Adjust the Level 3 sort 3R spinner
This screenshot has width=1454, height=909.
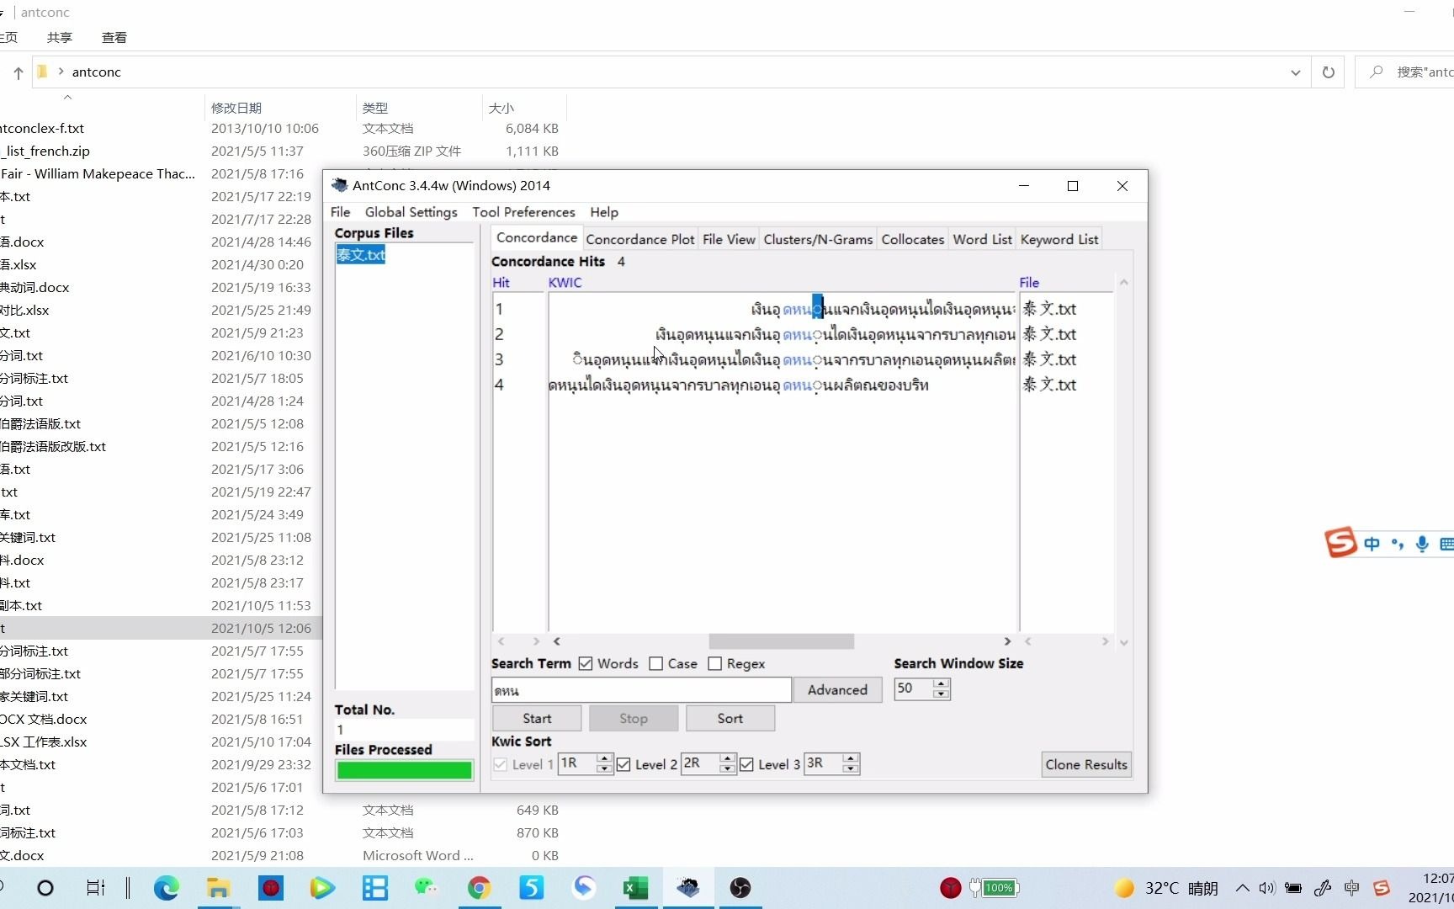(851, 763)
